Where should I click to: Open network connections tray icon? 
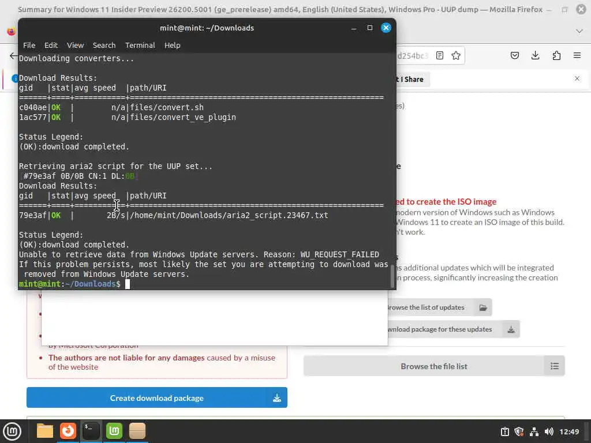534,431
